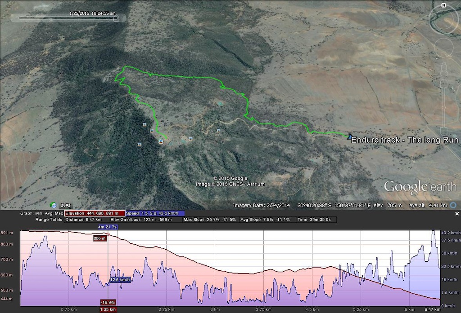
Task: Click the zoom out end of the zoom slider
Action: (443, 131)
